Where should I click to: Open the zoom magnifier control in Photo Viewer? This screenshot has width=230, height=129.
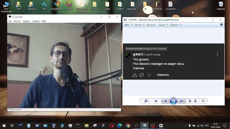(147, 101)
